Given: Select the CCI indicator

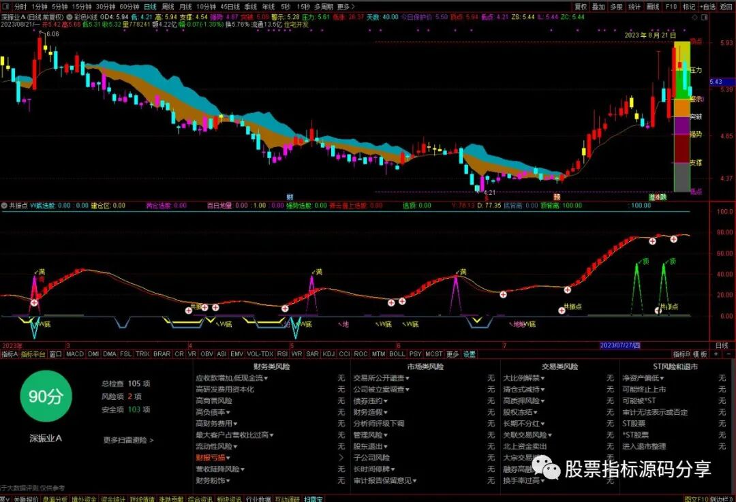Looking at the screenshot, I should 345,354.
